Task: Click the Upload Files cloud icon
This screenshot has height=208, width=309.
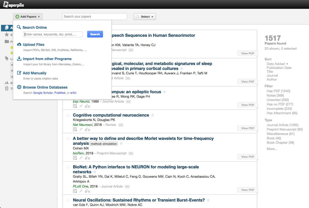Action: [x=19, y=45]
